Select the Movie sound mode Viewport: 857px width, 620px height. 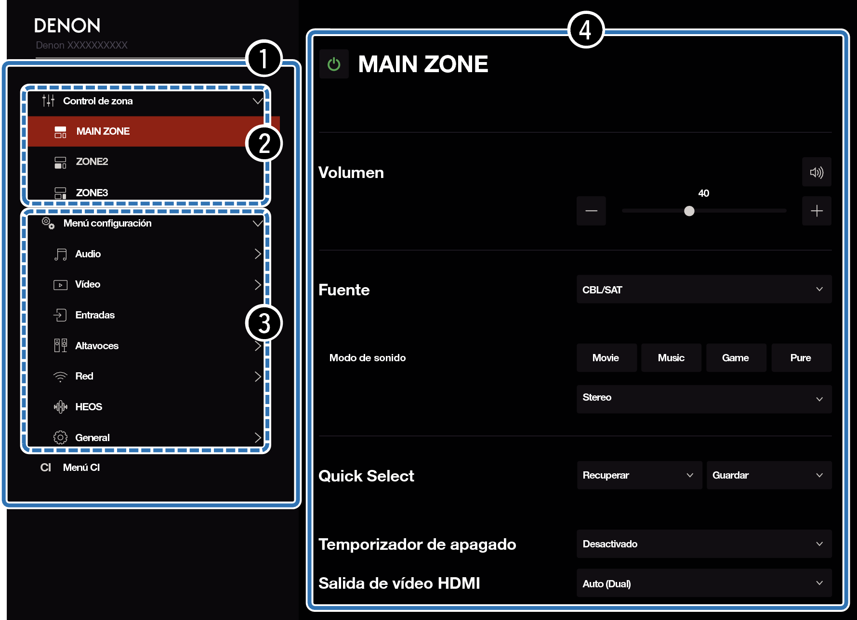[606, 358]
